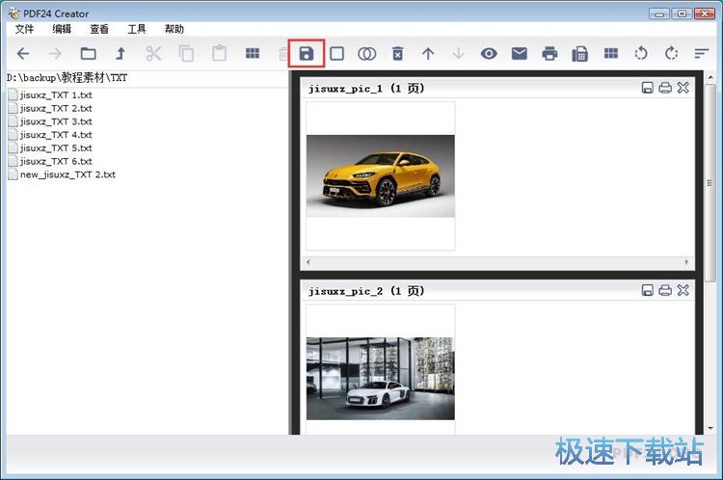723x480 pixels.
Task: Select file jisuxz_TXT 3.txt
Action: click(55, 121)
